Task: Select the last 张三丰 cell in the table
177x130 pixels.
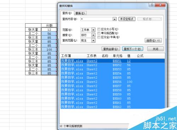Action: tap(33, 73)
